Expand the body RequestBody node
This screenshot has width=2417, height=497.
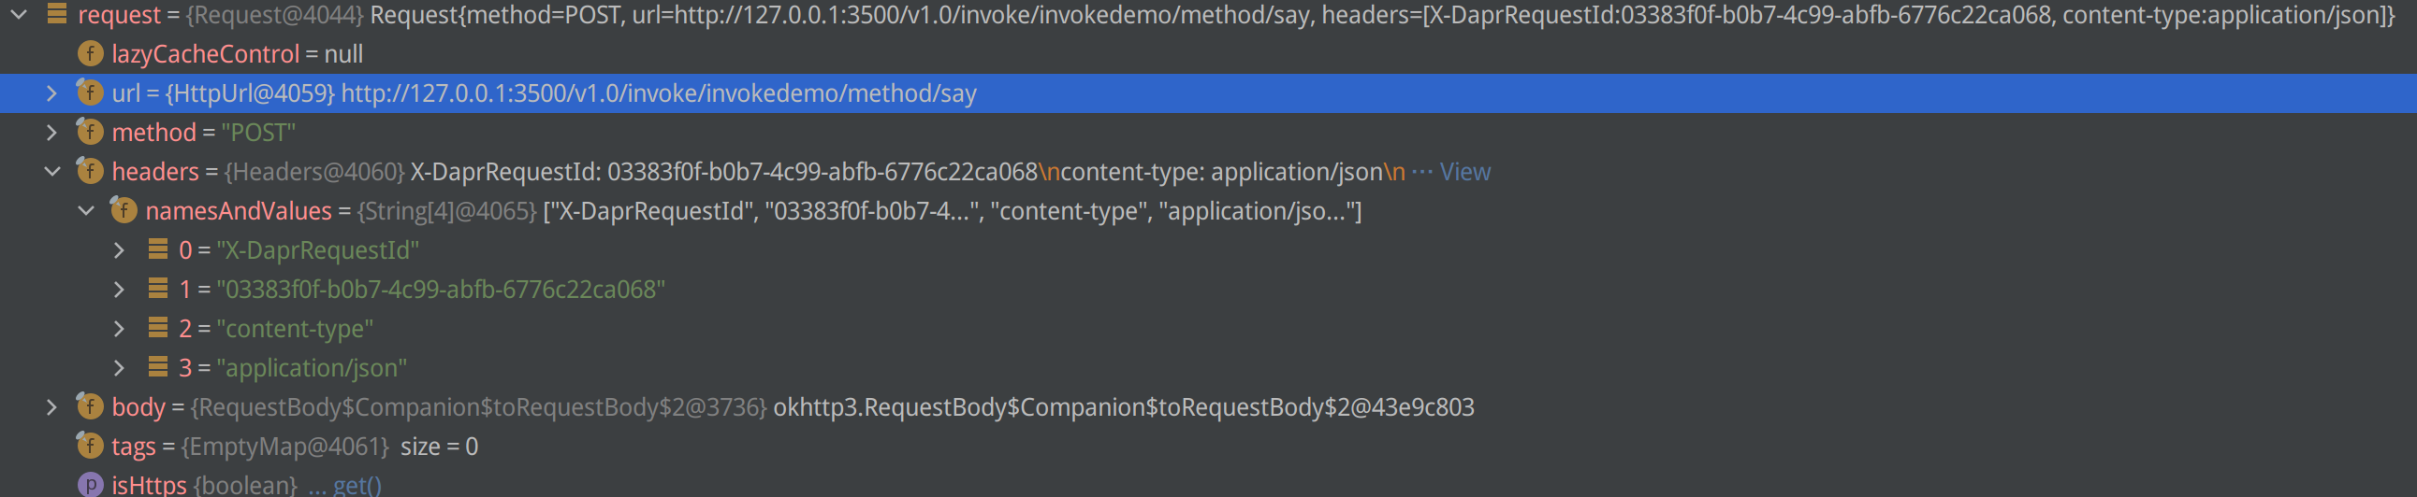[51, 406]
